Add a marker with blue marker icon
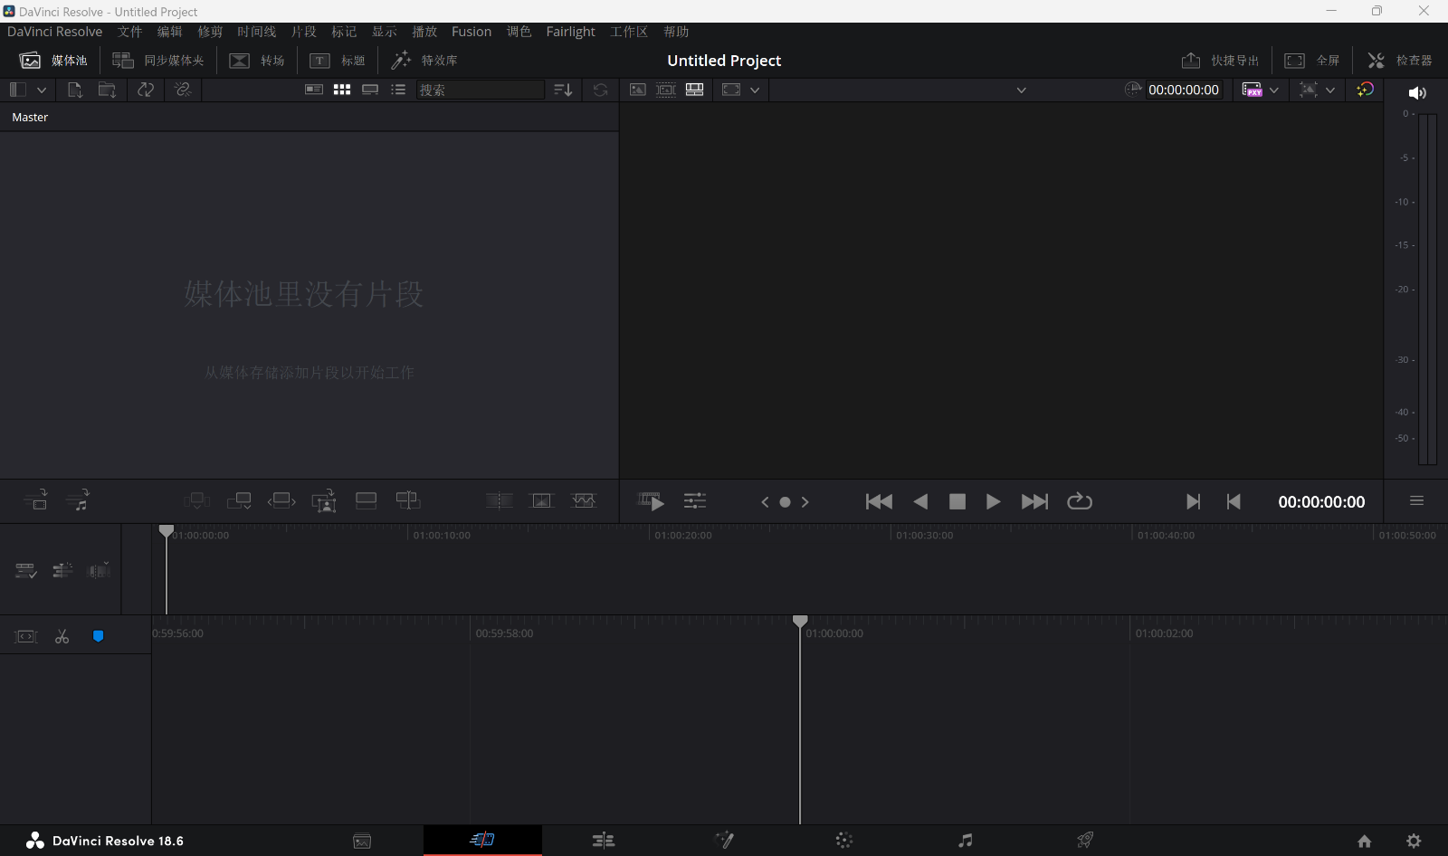Image resolution: width=1448 pixels, height=856 pixels. (x=98, y=637)
